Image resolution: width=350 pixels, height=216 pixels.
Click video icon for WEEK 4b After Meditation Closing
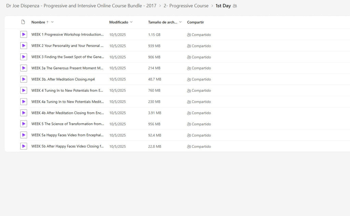[x=24, y=113]
